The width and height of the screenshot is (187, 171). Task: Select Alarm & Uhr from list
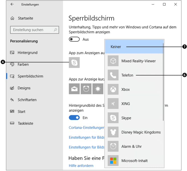pos(134,146)
